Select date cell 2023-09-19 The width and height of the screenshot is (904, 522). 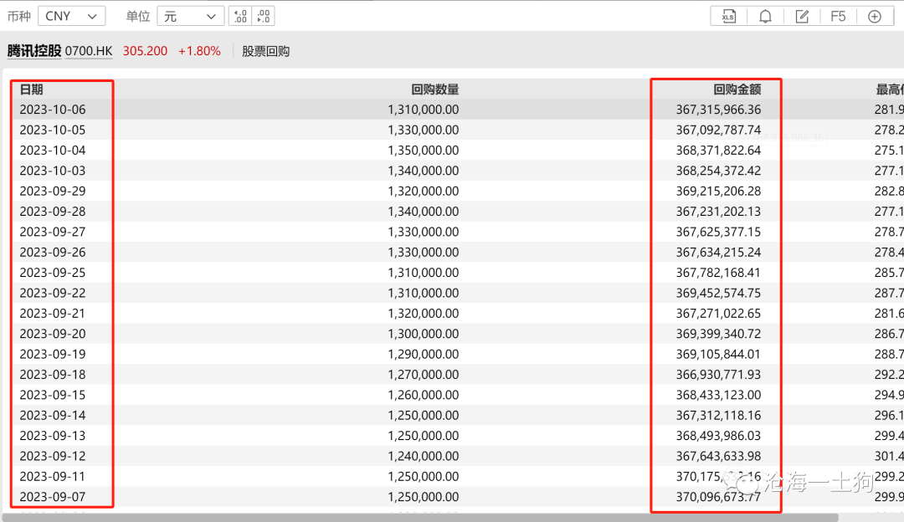point(53,355)
